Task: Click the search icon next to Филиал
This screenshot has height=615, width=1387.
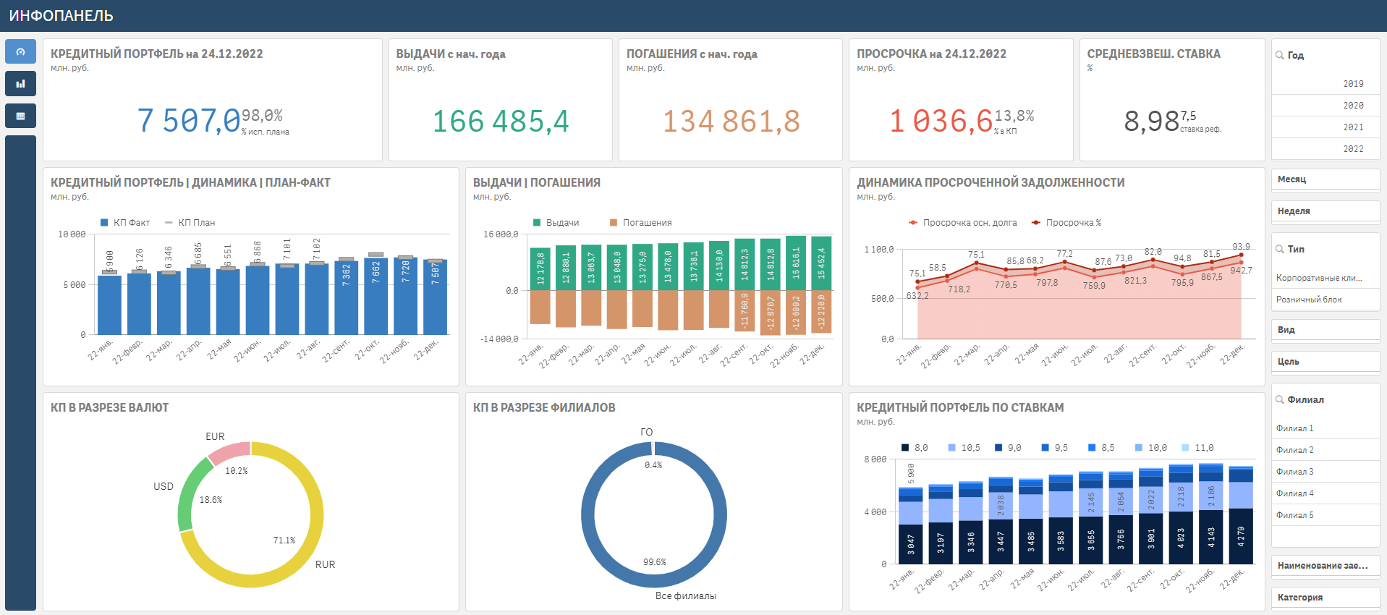Action: pyautogui.click(x=1279, y=399)
